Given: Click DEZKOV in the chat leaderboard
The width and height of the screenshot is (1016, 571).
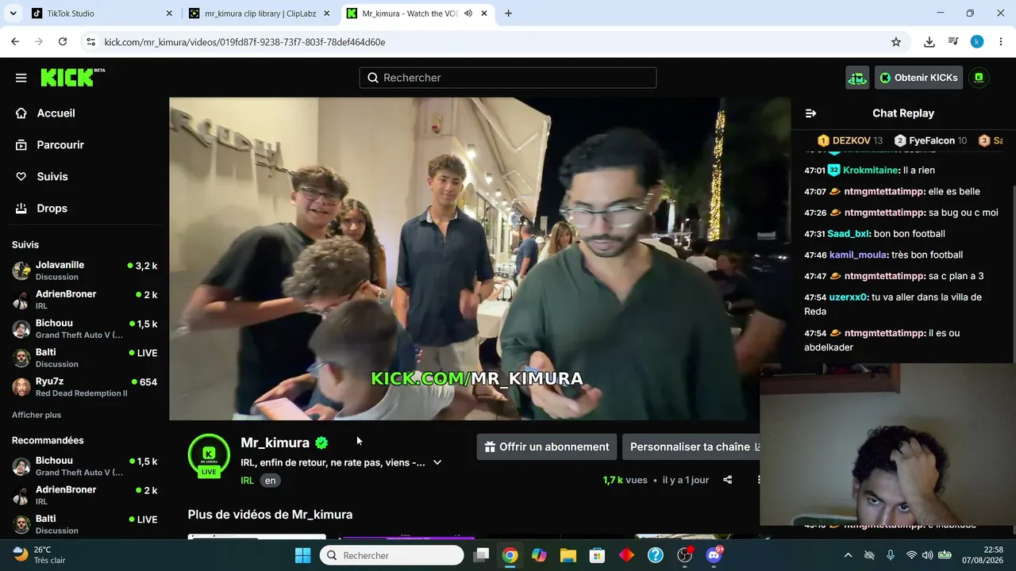Looking at the screenshot, I should 850,140.
